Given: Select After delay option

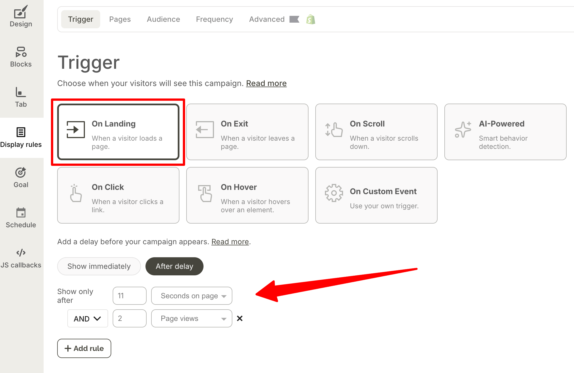Looking at the screenshot, I should click(174, 266).
